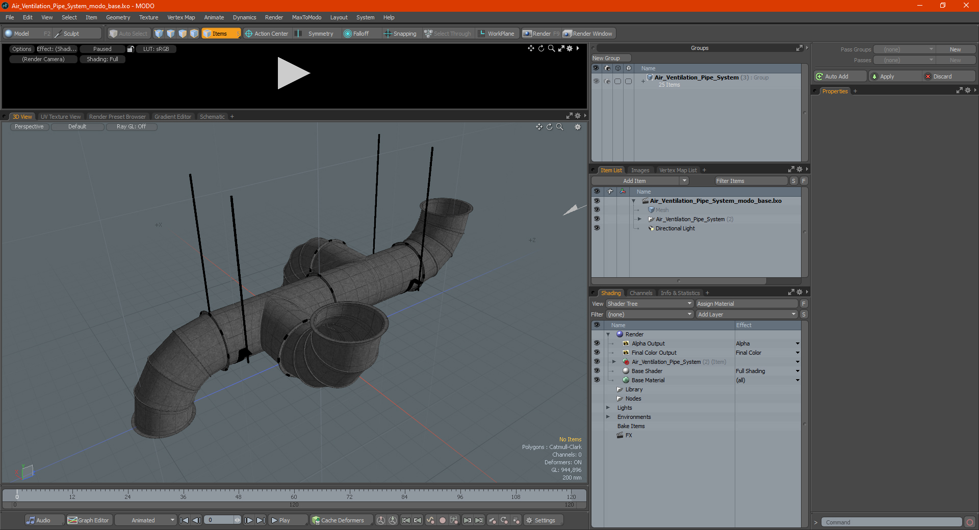Switch to the UV Texture View tab
Viewport: 979px width, 530px height.
(61, 117)
